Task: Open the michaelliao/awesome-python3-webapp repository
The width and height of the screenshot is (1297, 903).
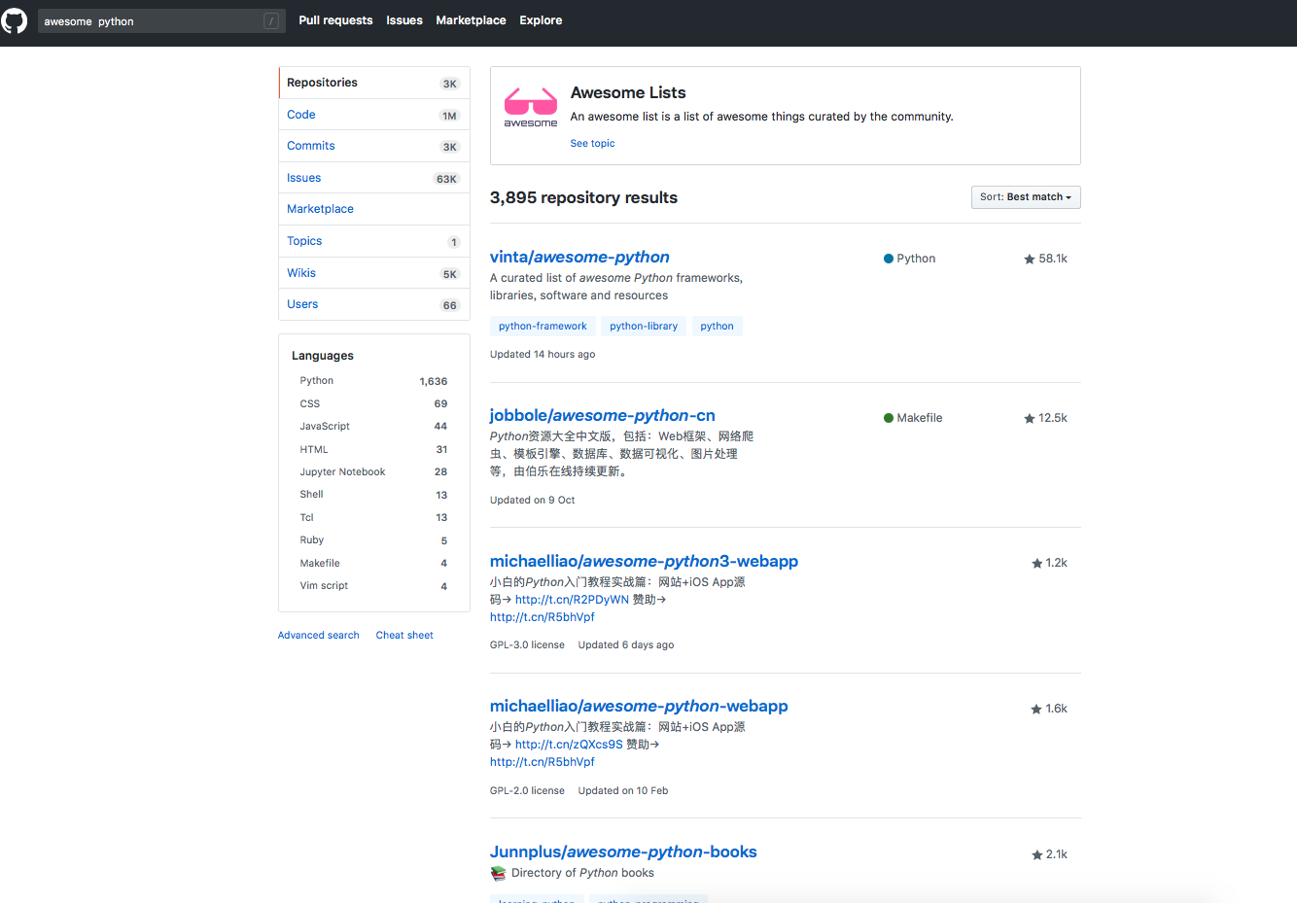Action: click(644, 561)
